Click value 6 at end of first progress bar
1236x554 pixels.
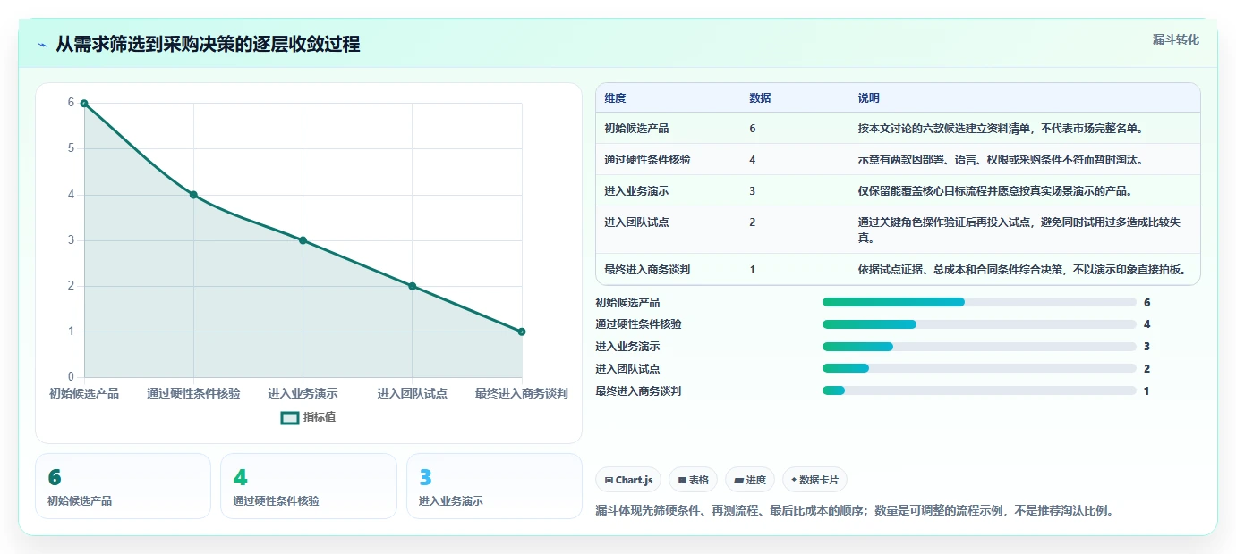click(1146, 303)
